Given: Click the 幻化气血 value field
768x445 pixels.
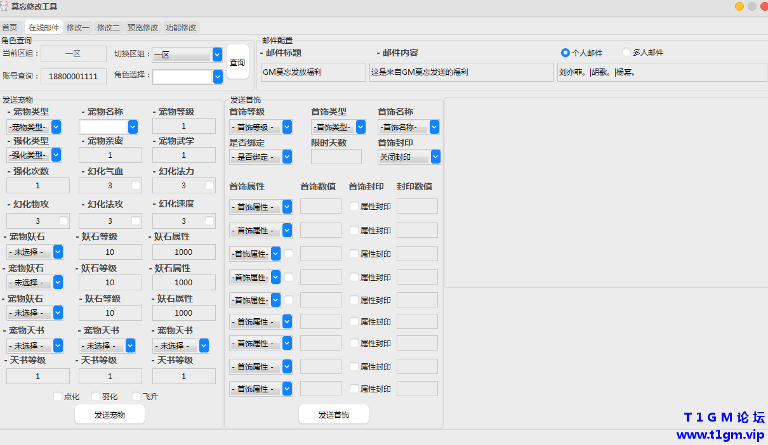Looking at the screenshot, I should click(110, 185).
